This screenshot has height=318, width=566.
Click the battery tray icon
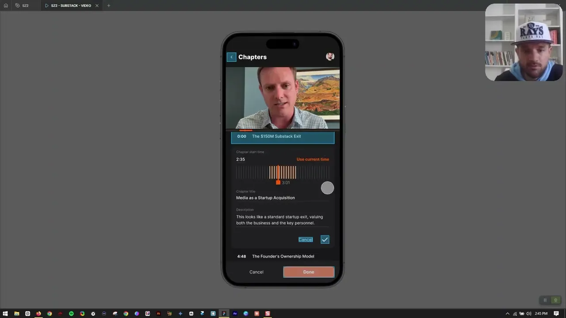(x=521, y=314)
